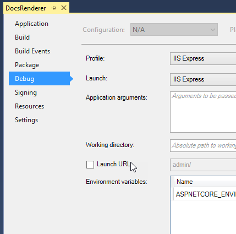Open the Signing settings page

26,92
